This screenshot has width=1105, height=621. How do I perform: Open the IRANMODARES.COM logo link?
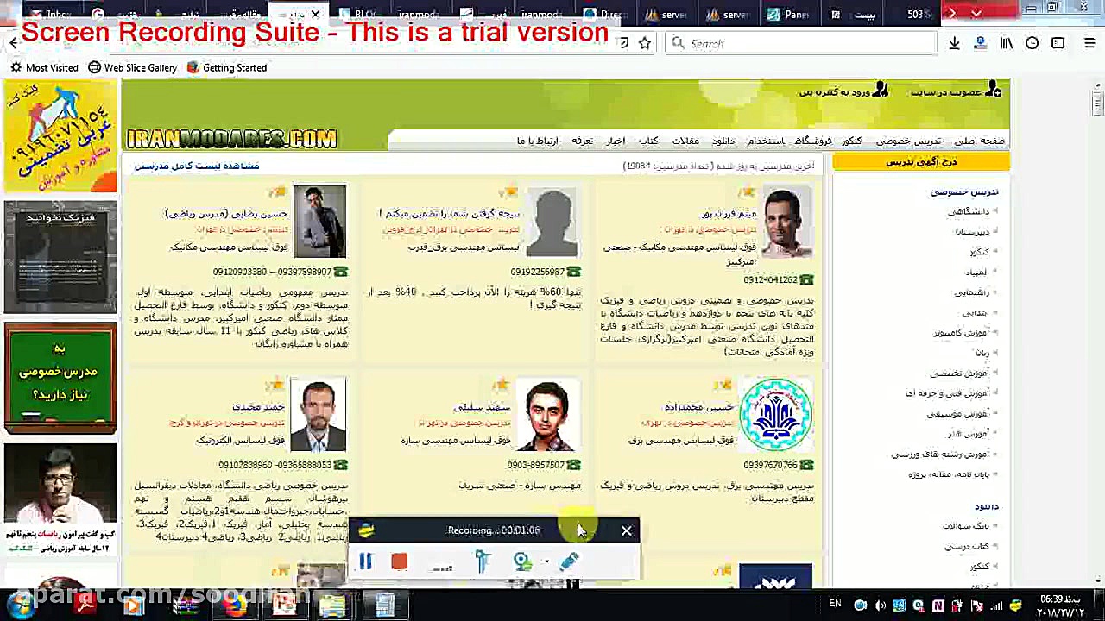tap(231, 139)
